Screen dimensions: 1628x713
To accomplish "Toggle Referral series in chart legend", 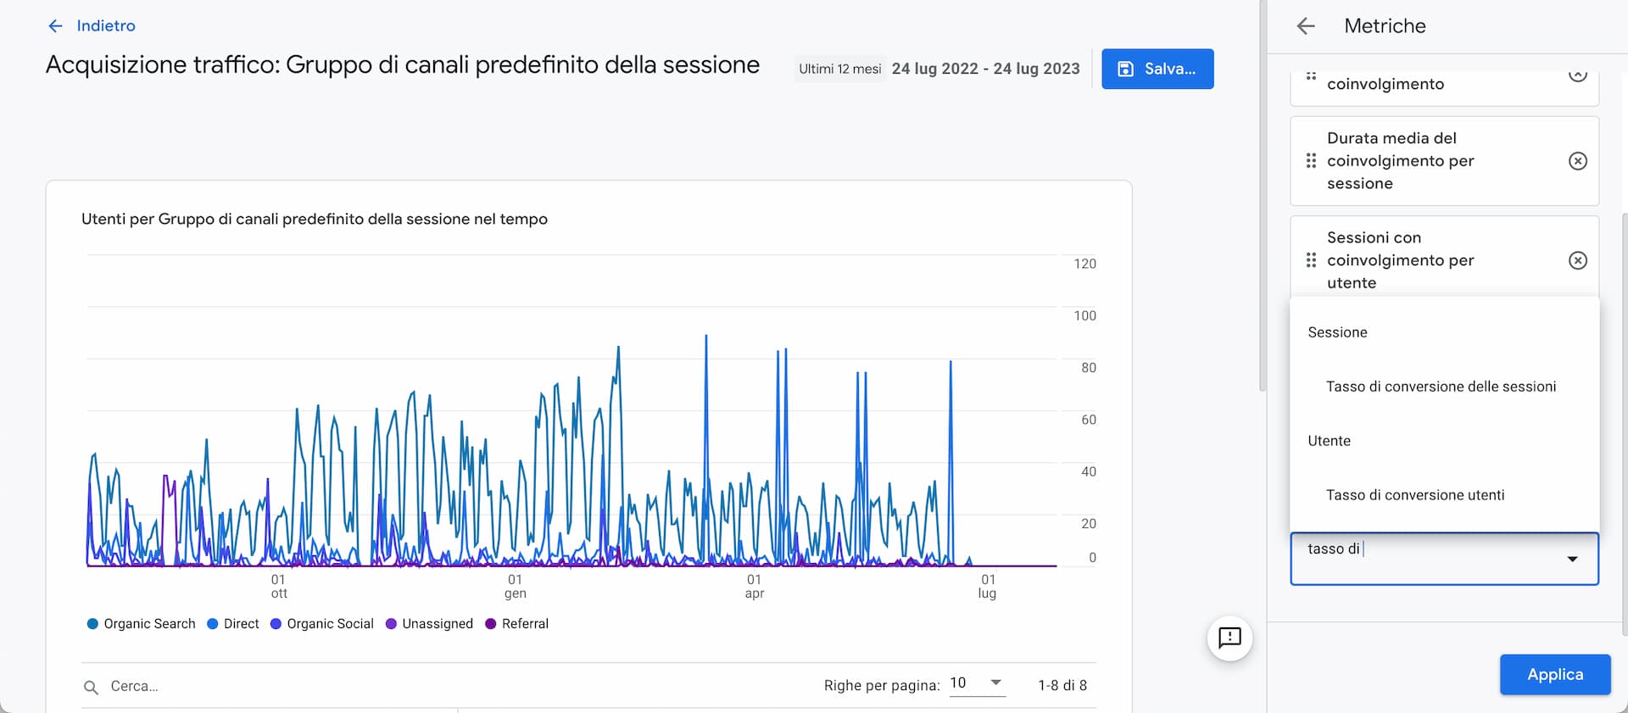I will click(516, 624).
